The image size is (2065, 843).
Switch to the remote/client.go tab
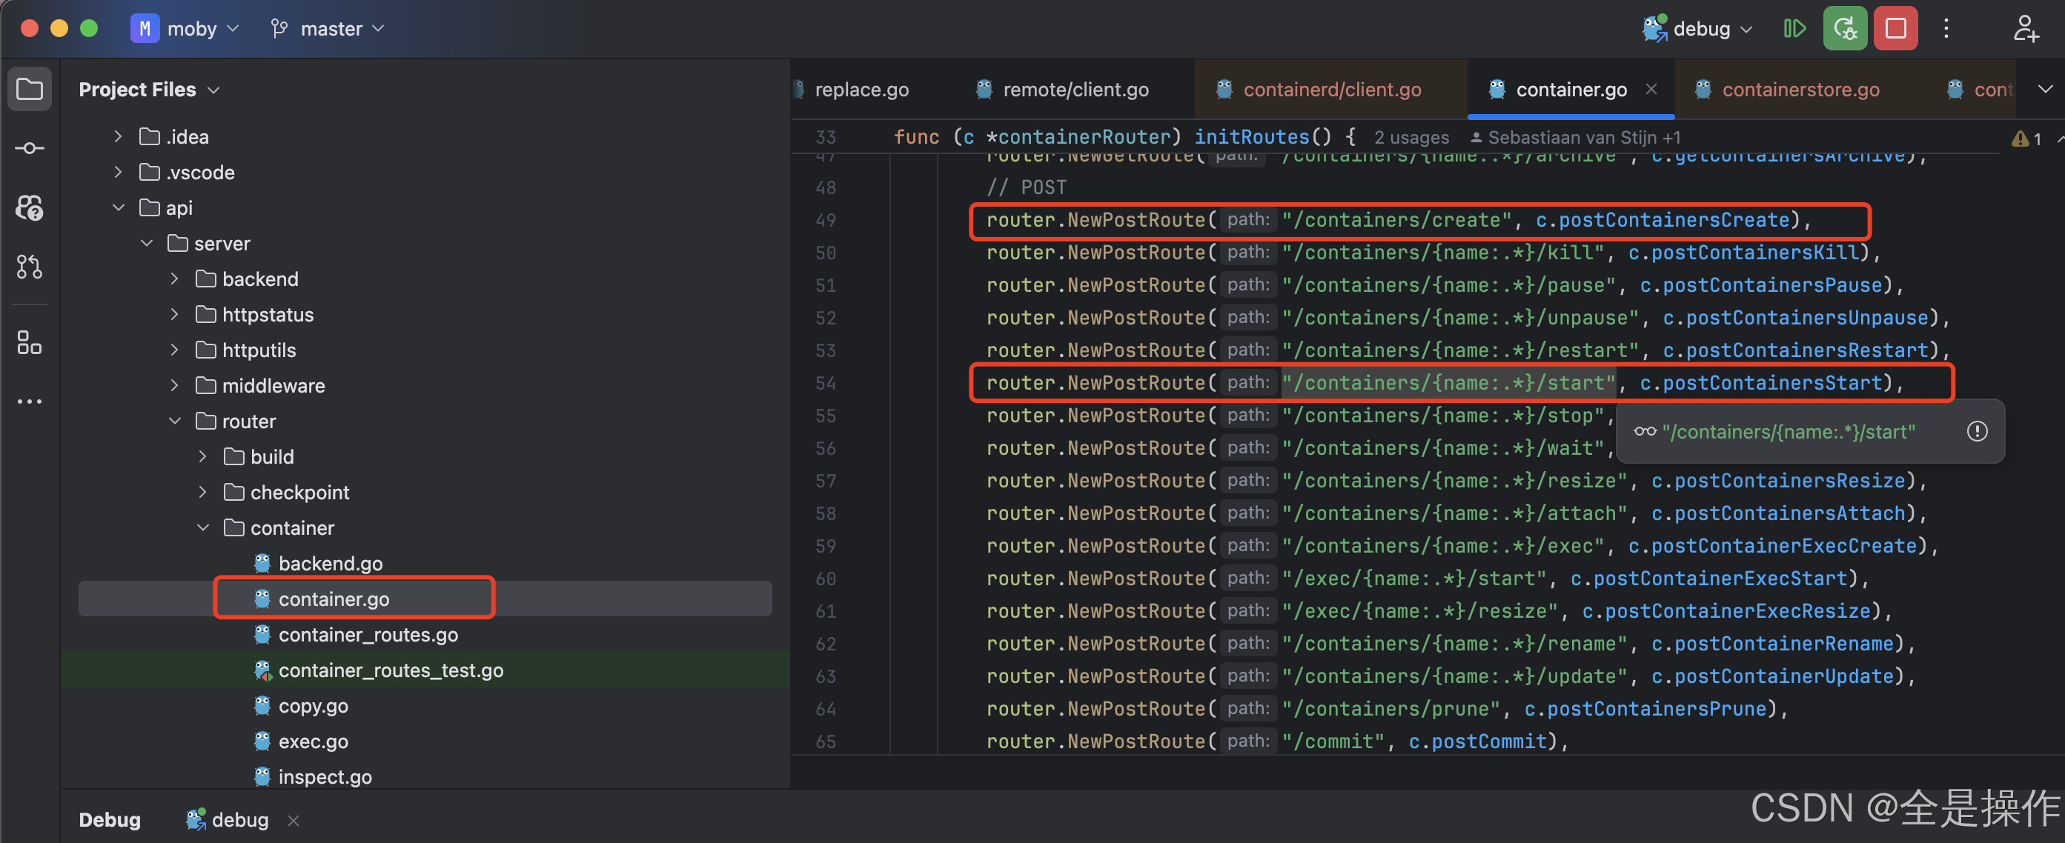[x=1074, y=90]
